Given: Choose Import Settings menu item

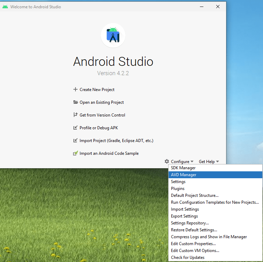Looking at the screenshot, I should (x=215, y=209).
